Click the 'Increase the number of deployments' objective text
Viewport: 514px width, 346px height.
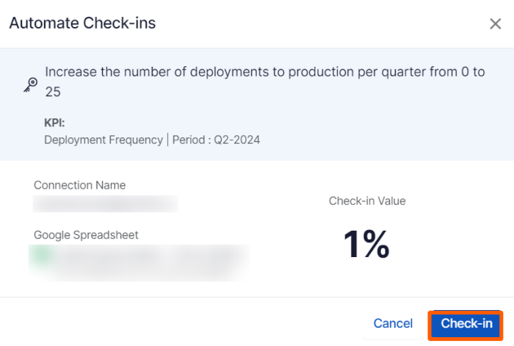(x=265, y=82)
